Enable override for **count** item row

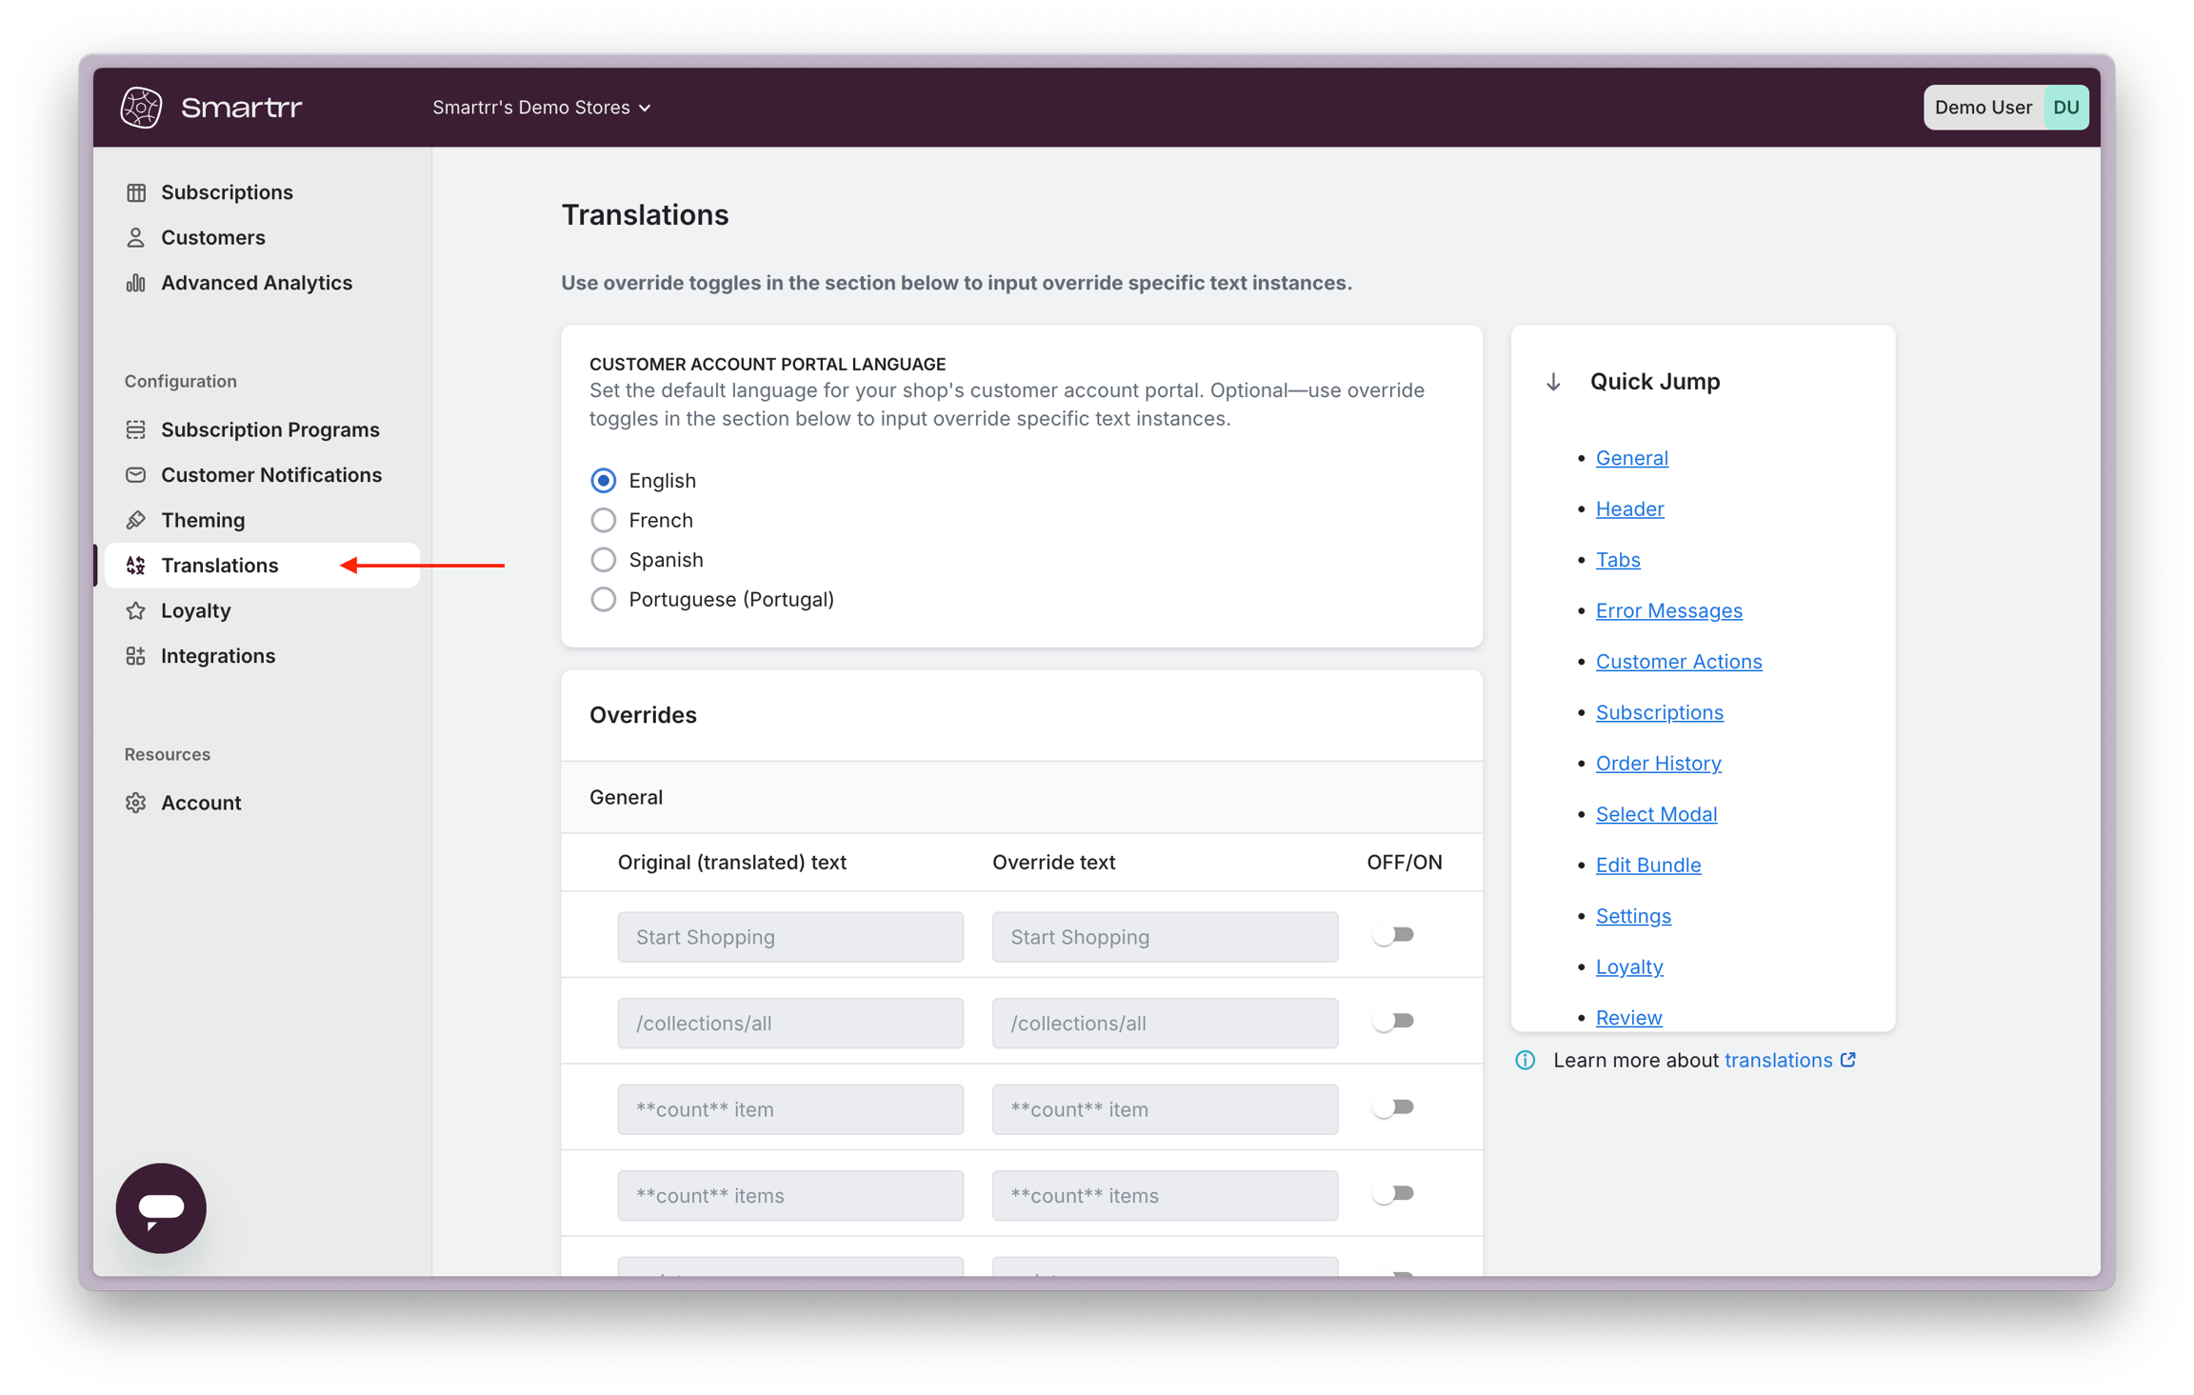click(1394, 1107)
